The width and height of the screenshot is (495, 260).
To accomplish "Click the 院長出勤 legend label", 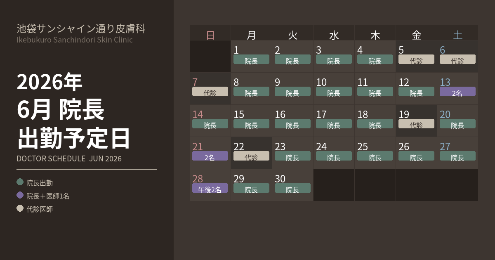I will 40,182.
